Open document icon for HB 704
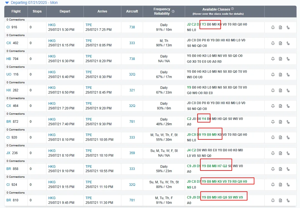 280,59
